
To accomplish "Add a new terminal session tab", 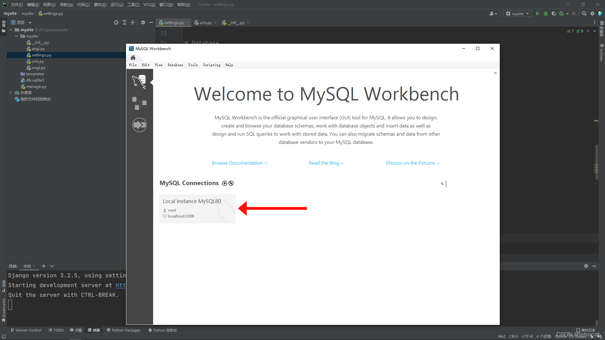I will coord(44,266).
